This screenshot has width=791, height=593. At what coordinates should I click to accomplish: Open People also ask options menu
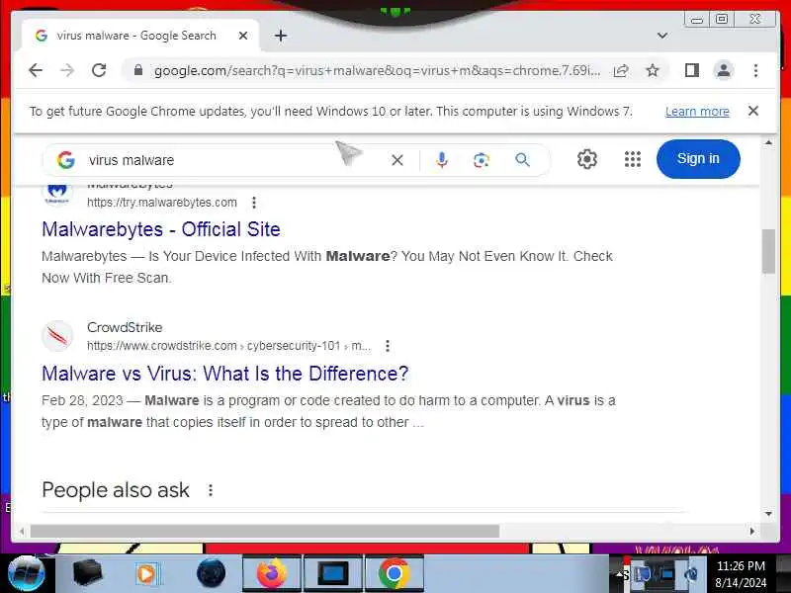click(x=211, y=490)
